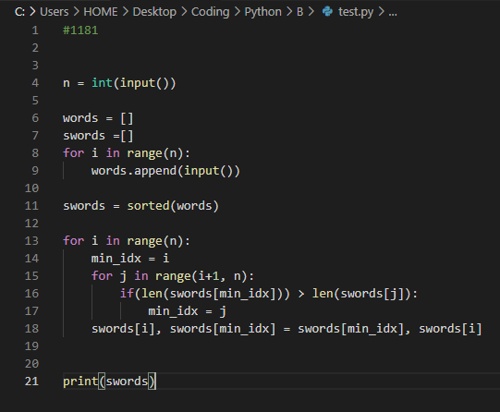The height and width of the screenshot is (412, 500).
Task: Open the 'Desktop' breadcrumb segment
Action: [x=154, y=12]
